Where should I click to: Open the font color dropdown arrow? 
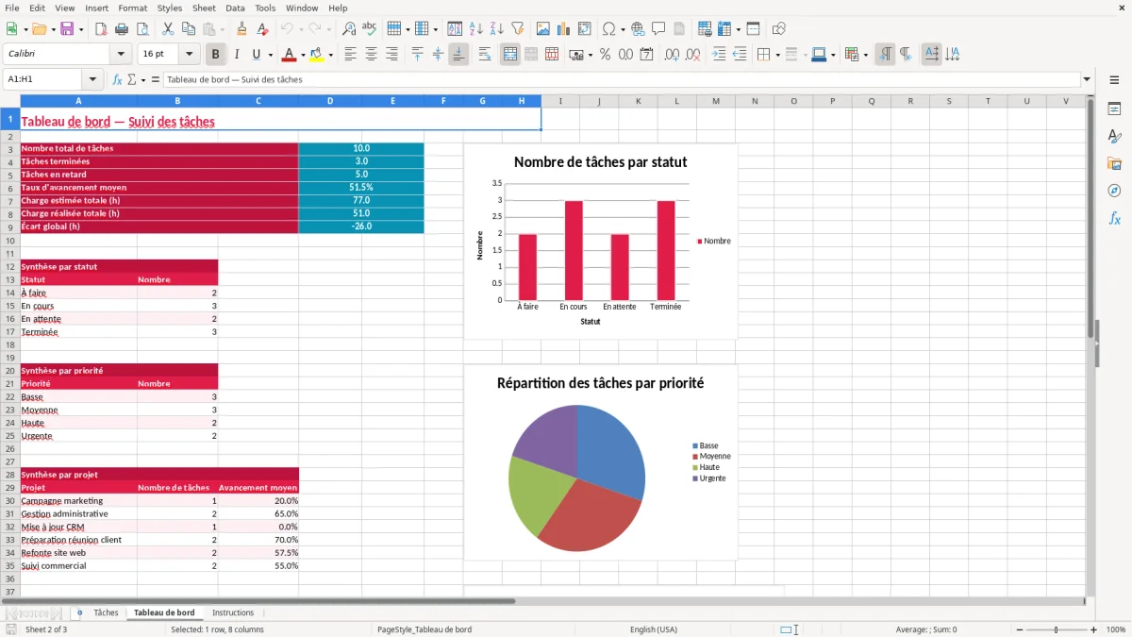point(303,55)
